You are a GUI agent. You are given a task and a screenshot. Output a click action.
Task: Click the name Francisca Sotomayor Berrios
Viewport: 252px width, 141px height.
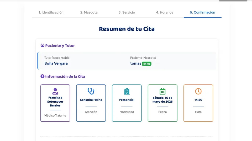click(x=55, y=102)
